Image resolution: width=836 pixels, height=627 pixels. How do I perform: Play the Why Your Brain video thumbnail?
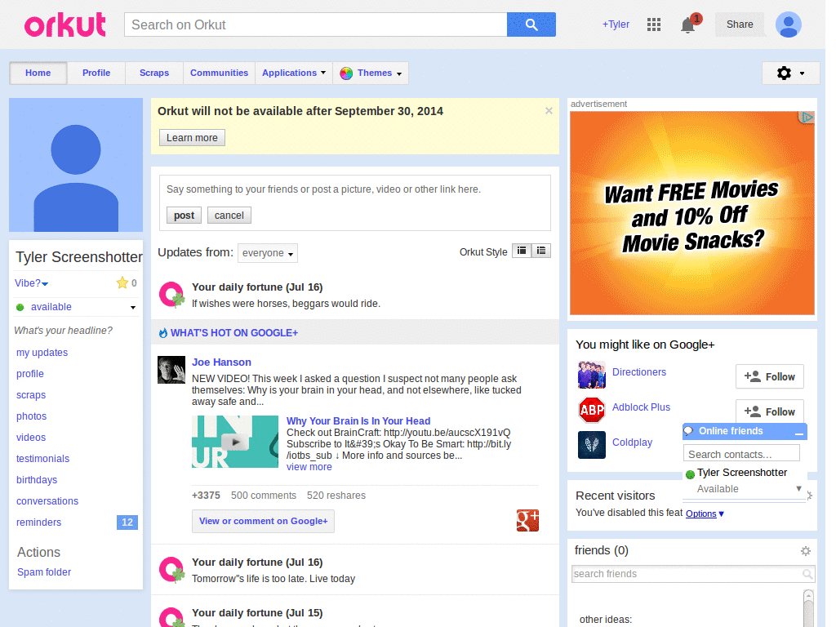(235, 442)
